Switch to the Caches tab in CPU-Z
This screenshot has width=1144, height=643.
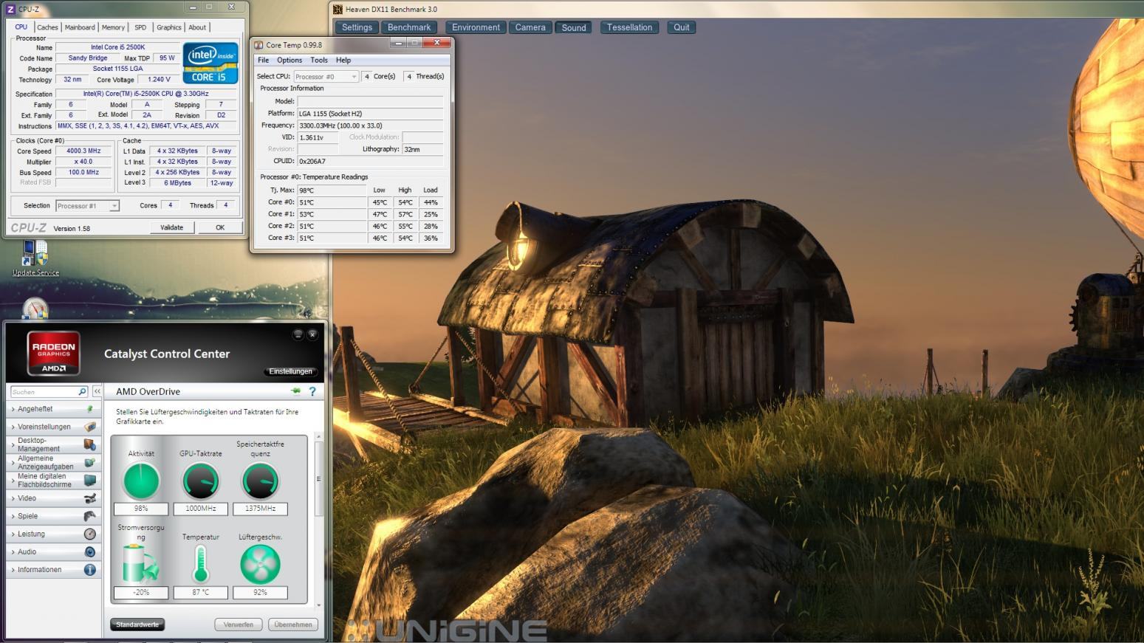(47, 27)
